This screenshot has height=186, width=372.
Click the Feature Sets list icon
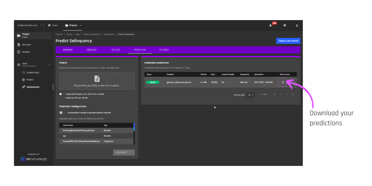click(x=23, y=73)
